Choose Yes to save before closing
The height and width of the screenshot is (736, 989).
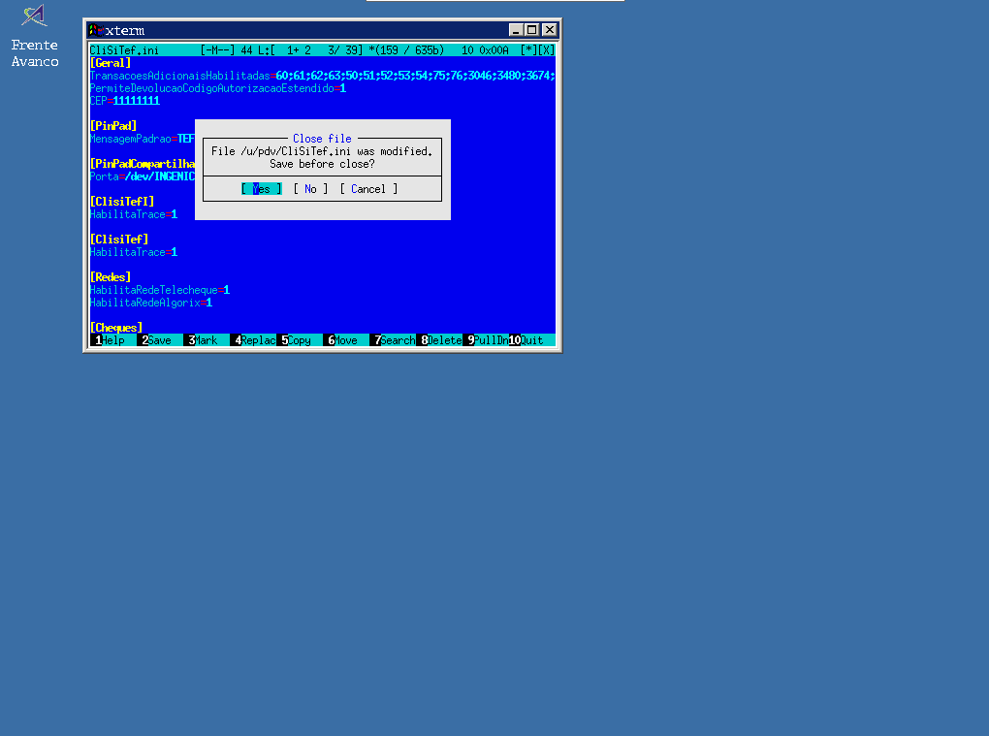(x=261, y=189)
